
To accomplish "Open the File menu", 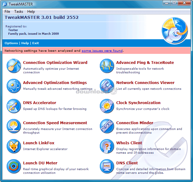I will click(7, 12).
